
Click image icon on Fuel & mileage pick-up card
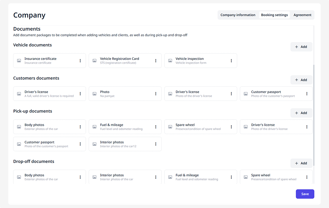pos(94,127)
